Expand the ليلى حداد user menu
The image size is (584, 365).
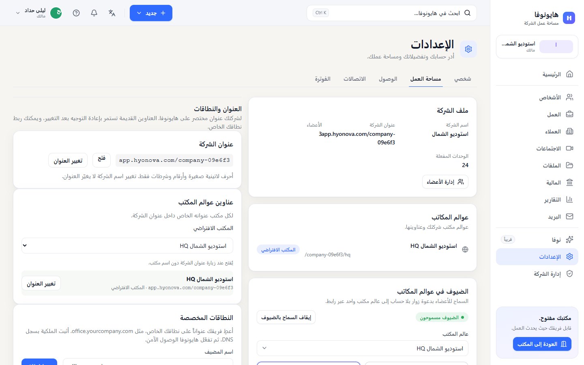coord(38,13)
